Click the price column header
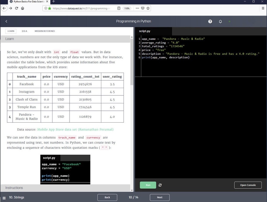 47,76
